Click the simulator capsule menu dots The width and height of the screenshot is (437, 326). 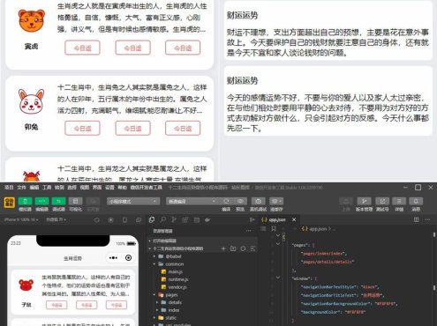113,258
